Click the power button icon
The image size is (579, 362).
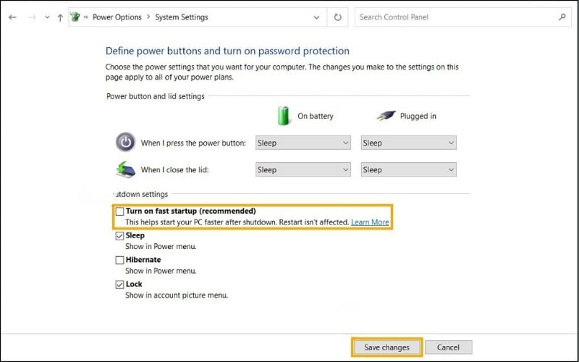pyautogui.click(x=125, y=142)
